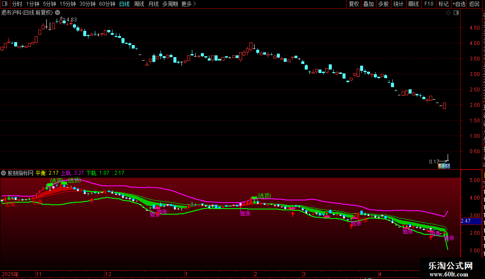Click the month 11 timeline marker
The width and height of the screenshot is (485, 279).
point(39,274)
